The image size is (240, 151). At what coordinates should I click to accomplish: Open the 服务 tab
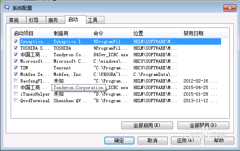click(55, 20)
